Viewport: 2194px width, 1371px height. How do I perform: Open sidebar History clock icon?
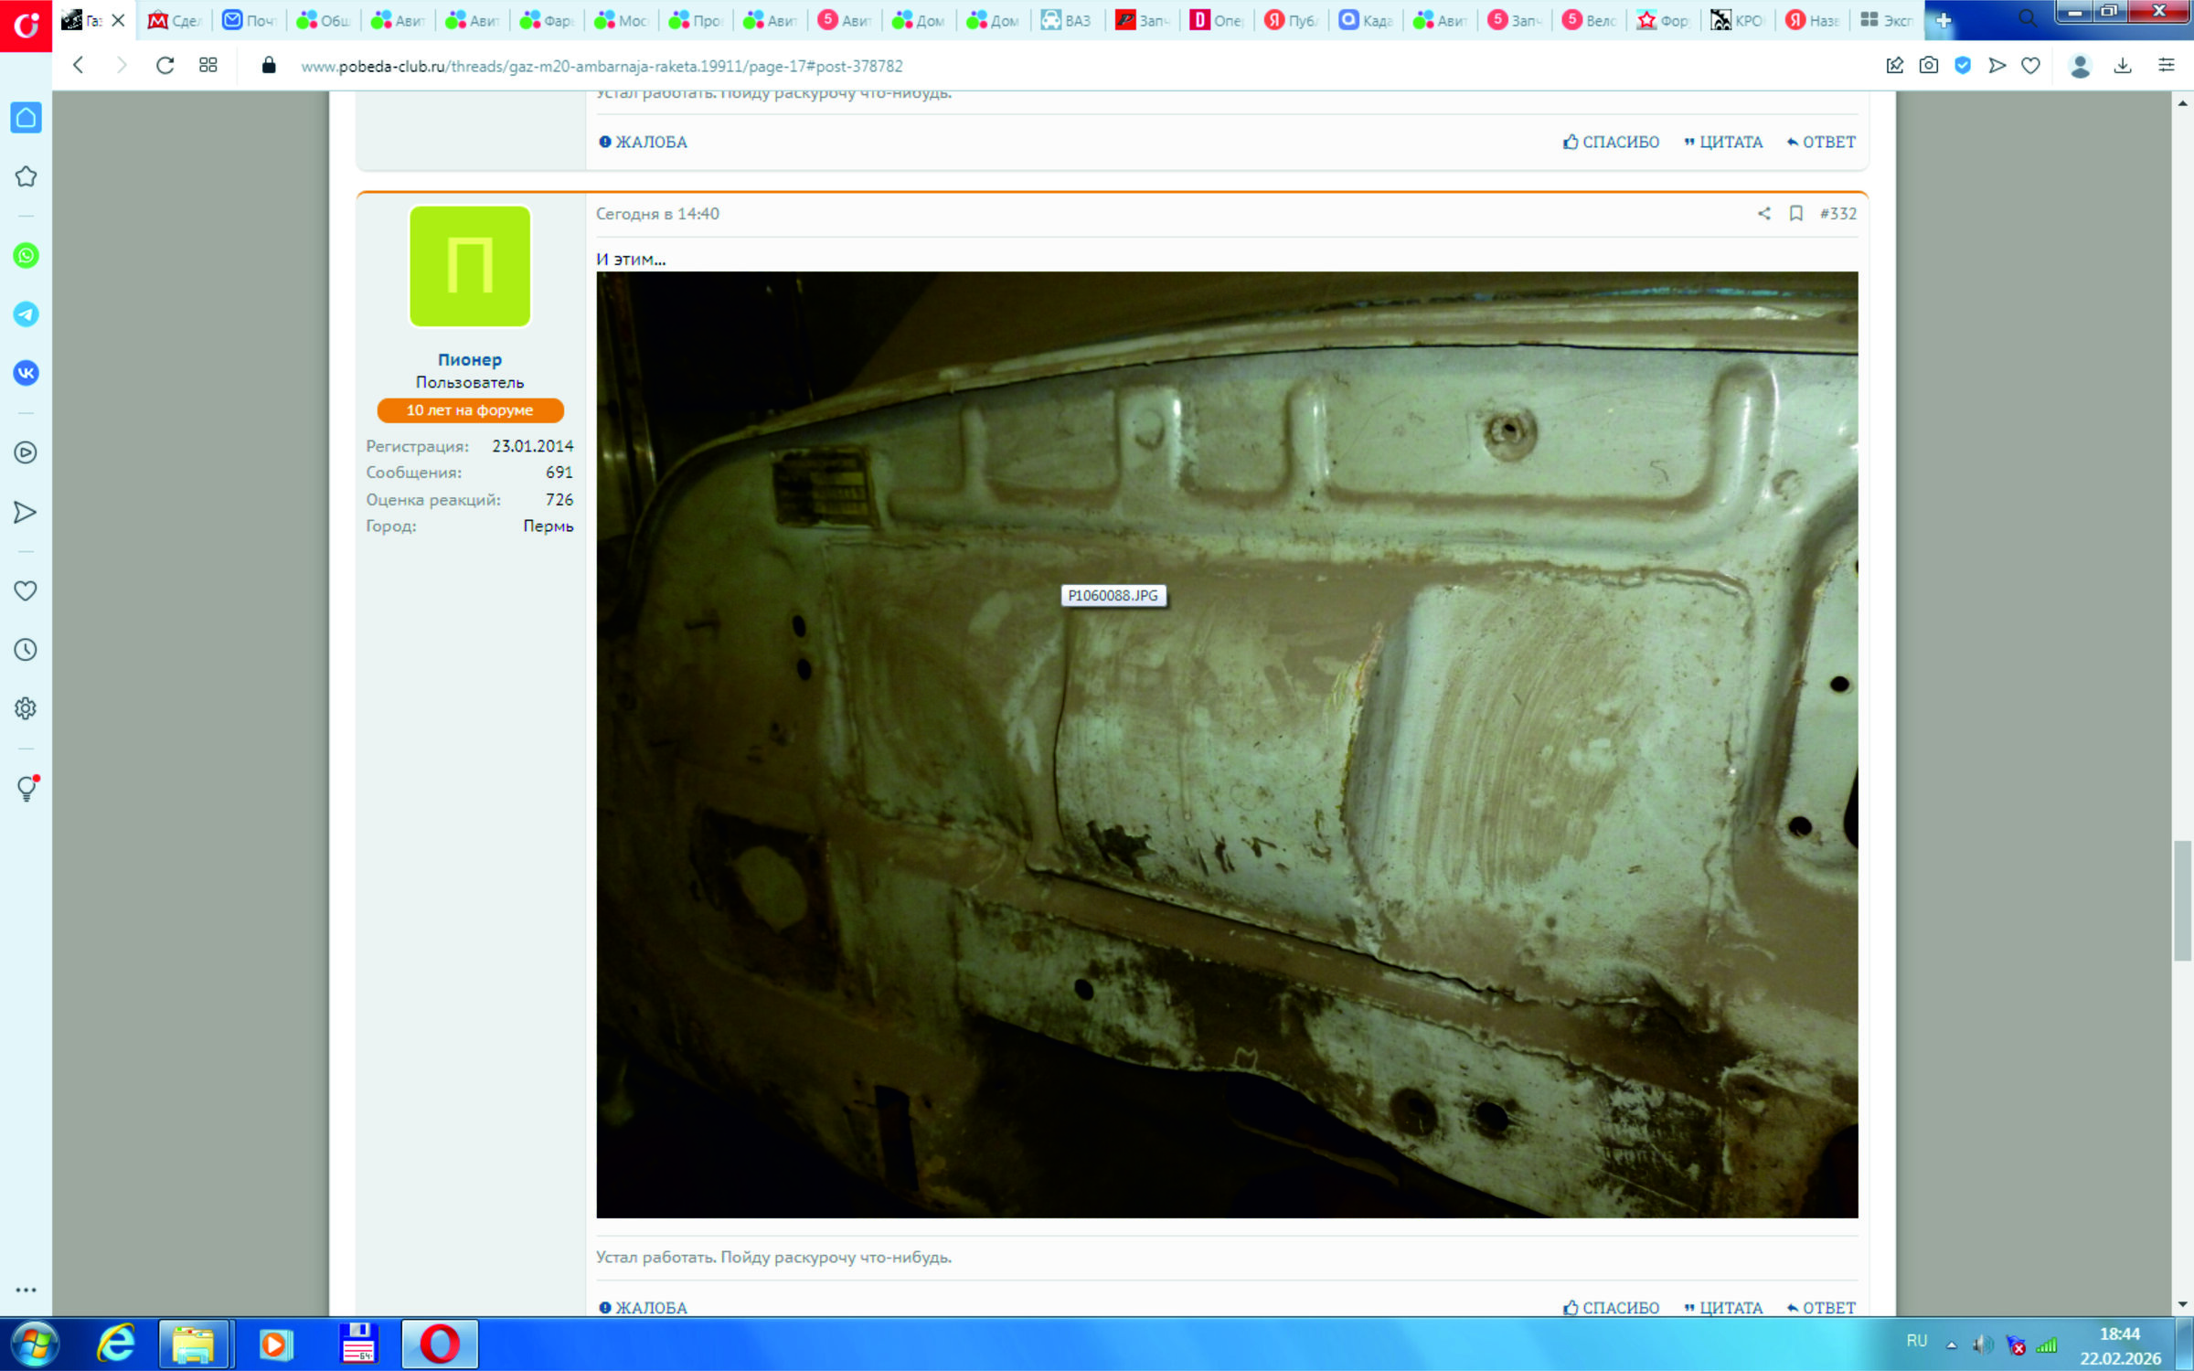(26, 650)
